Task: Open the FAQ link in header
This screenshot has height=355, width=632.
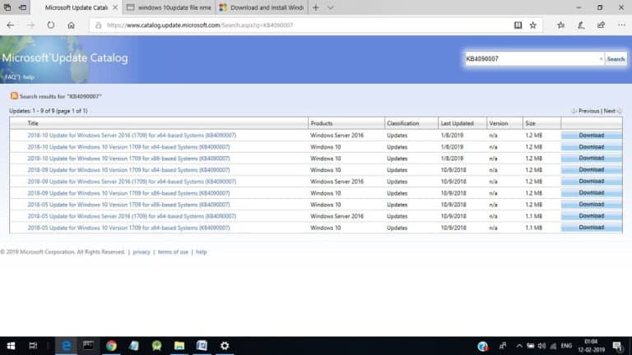Action: pos(9,76)
